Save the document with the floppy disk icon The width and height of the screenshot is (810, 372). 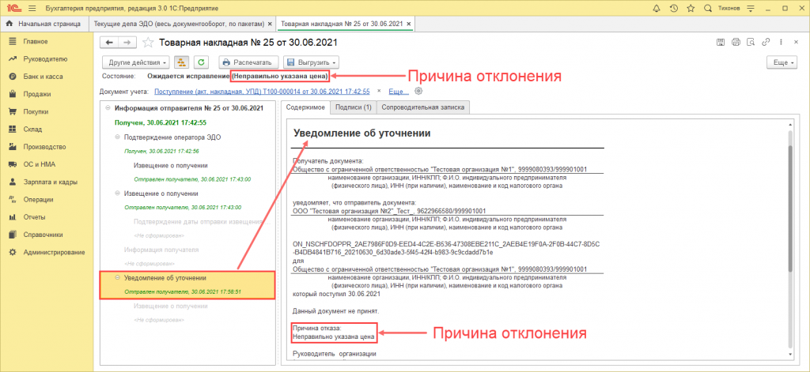721,43
